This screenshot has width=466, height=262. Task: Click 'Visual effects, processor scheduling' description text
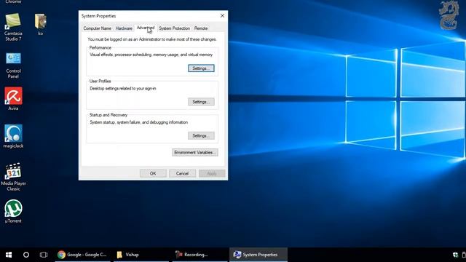click(151, 55)
